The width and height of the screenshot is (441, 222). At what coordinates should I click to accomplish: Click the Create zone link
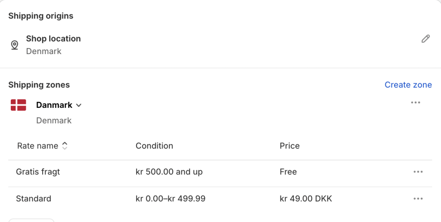coord(408,85)
